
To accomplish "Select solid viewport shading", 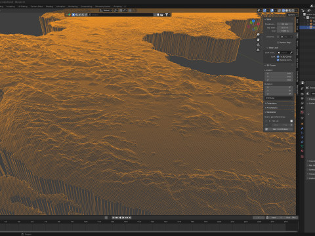I will 287,10.
